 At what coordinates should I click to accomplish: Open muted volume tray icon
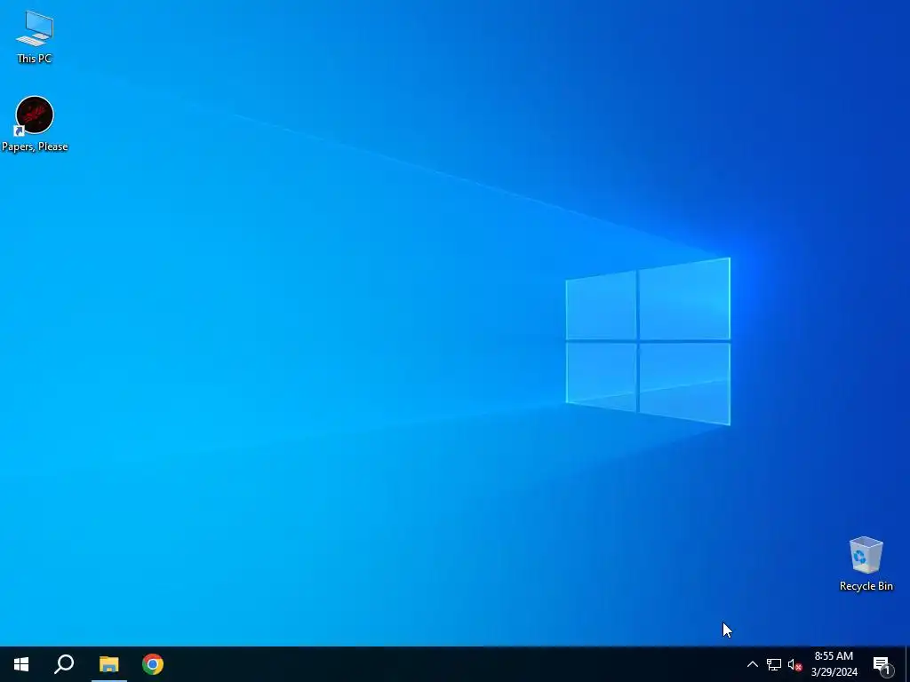(794, 664)
